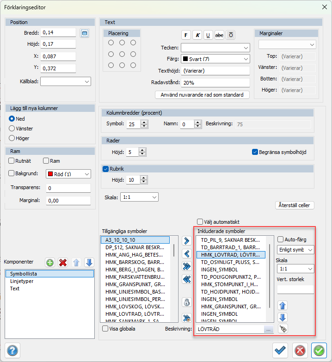Select the Höger radio button
The image size is (332, 362).
click(x=12, y=138)
